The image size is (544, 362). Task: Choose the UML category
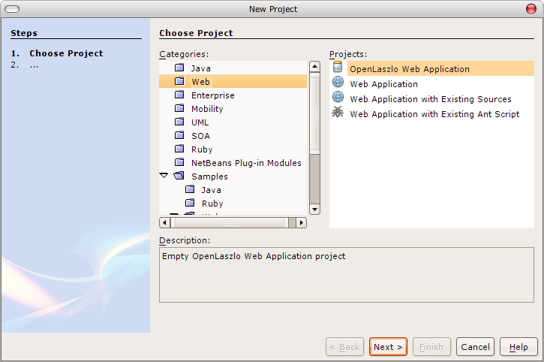pyautogui.click(x=200, y=122)
